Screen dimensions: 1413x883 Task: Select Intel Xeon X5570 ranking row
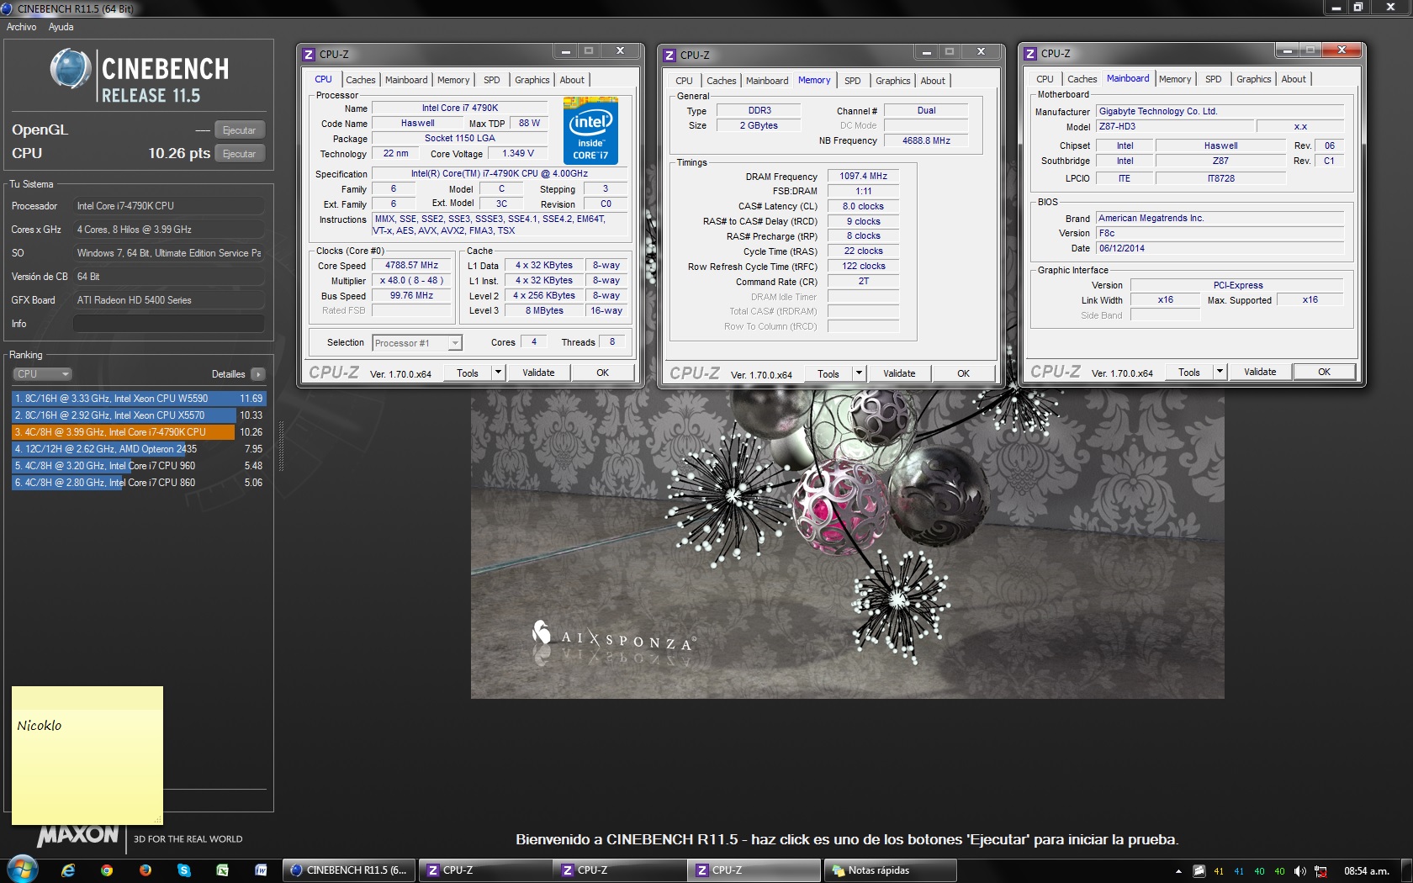[x=139, y=415]
